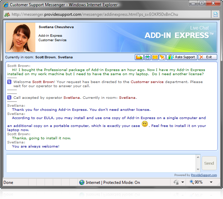Minimize the browser window
The height and width of the screenshot is (199, 223).
point(193,3)
